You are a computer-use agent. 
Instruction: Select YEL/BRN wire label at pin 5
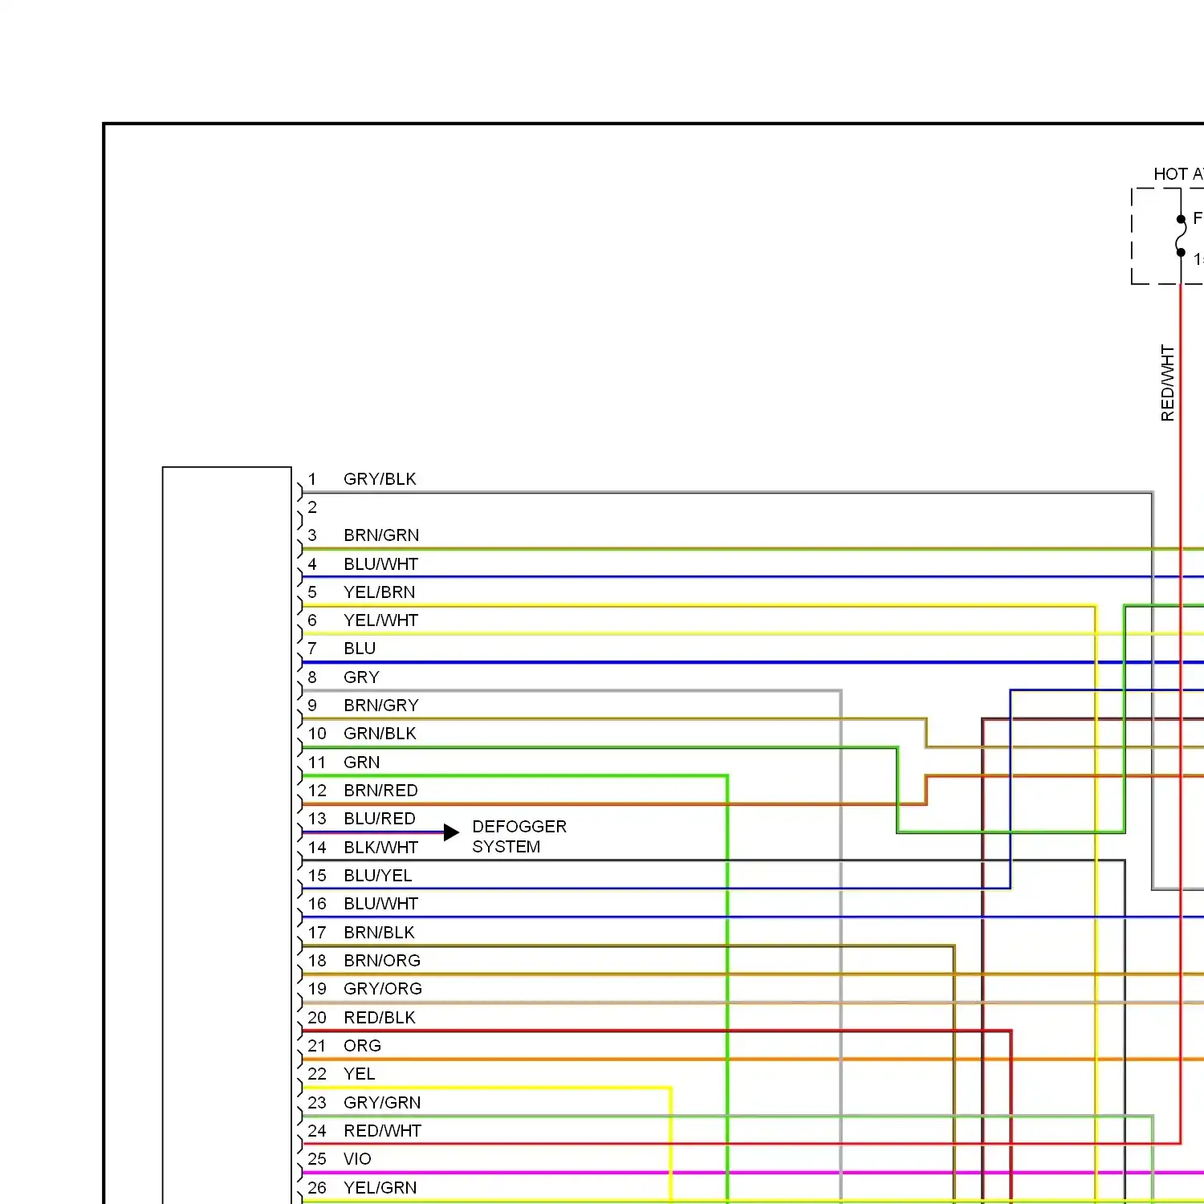tap(380, 592)
